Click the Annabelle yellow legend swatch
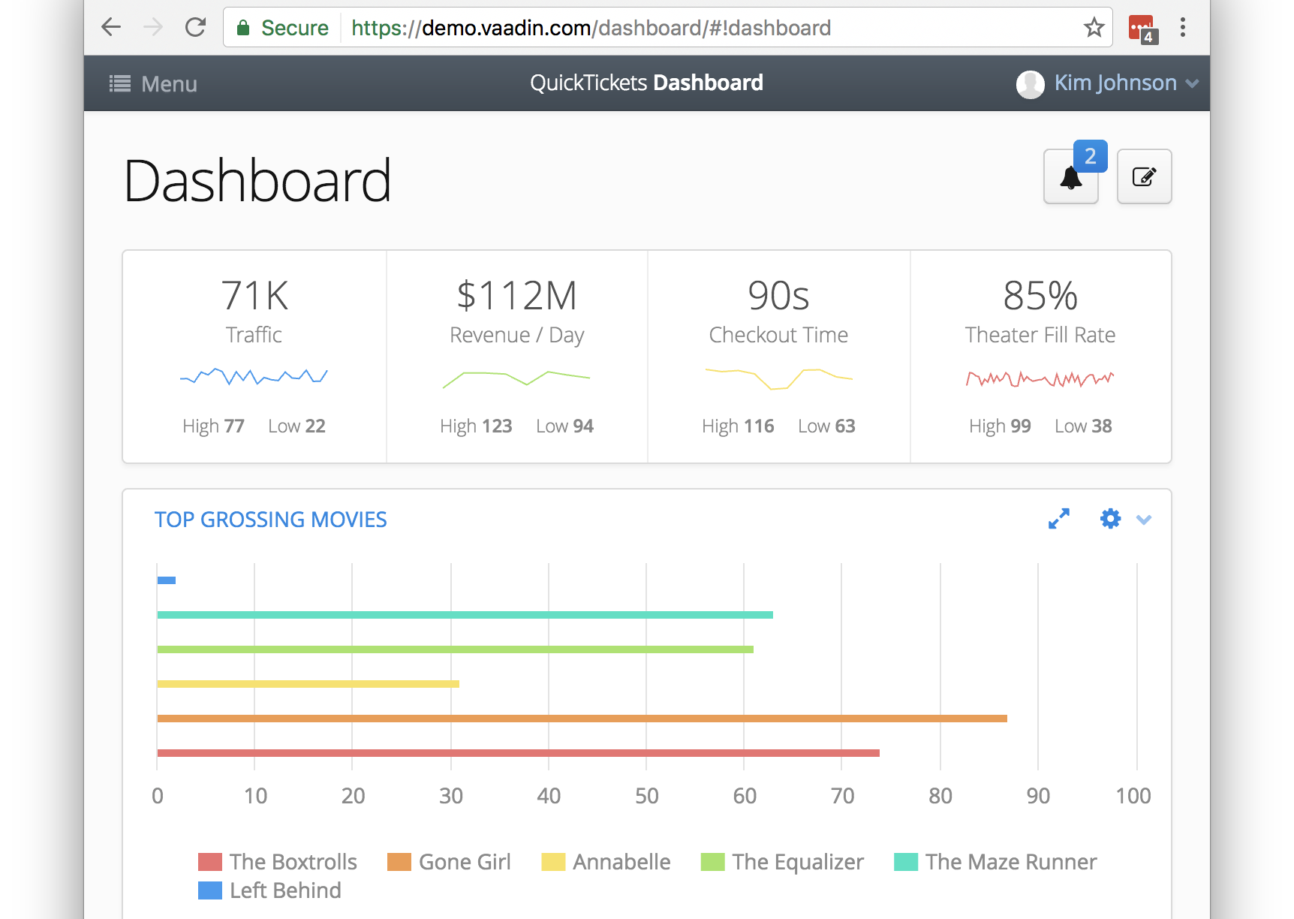1294x919 pixels. [553, 862]
